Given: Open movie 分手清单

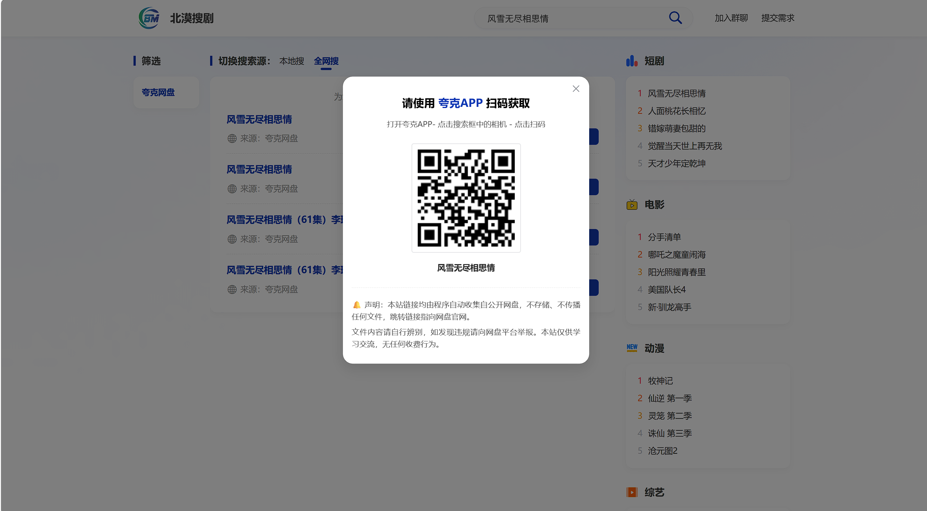Looking at the screenshot, I should coord(664,237).
